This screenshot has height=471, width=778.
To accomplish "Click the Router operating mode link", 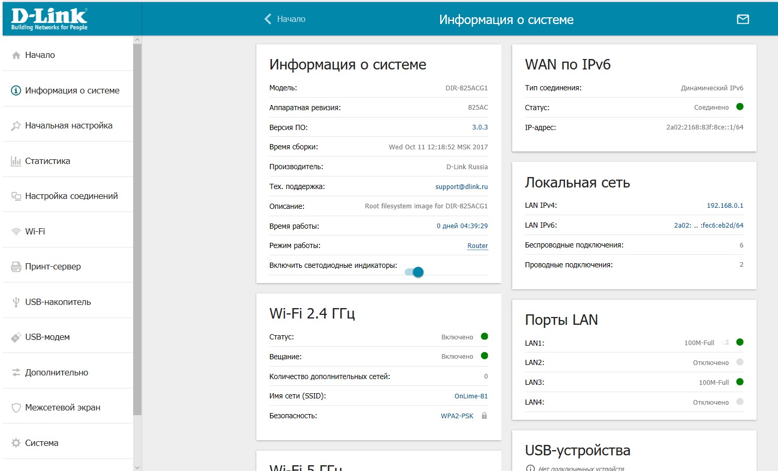I will [x=477, y=246].
